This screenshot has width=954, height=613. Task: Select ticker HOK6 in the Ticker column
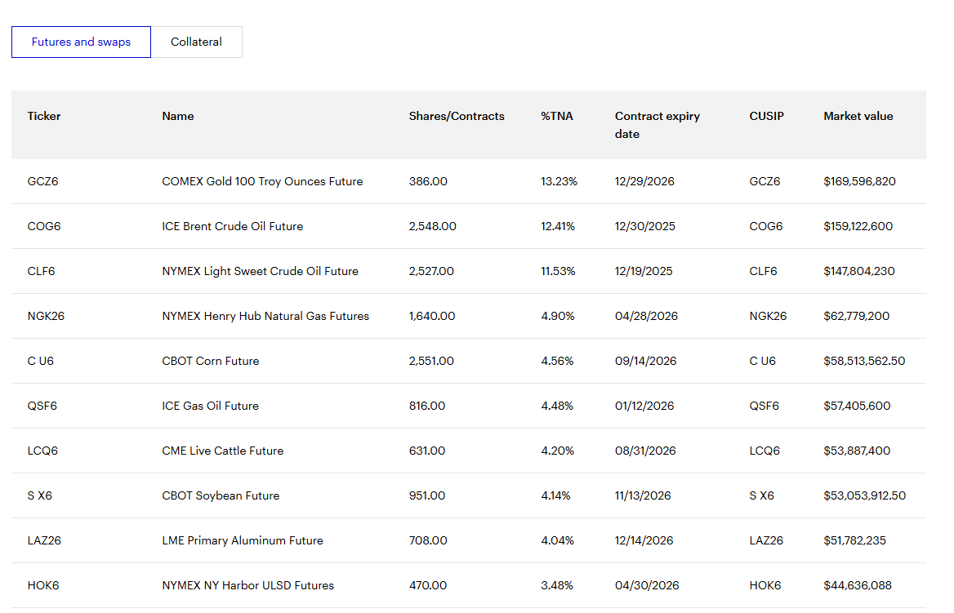coord(43,585)
